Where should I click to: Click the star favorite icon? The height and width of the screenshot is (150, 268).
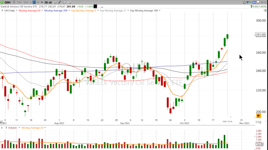244,2
